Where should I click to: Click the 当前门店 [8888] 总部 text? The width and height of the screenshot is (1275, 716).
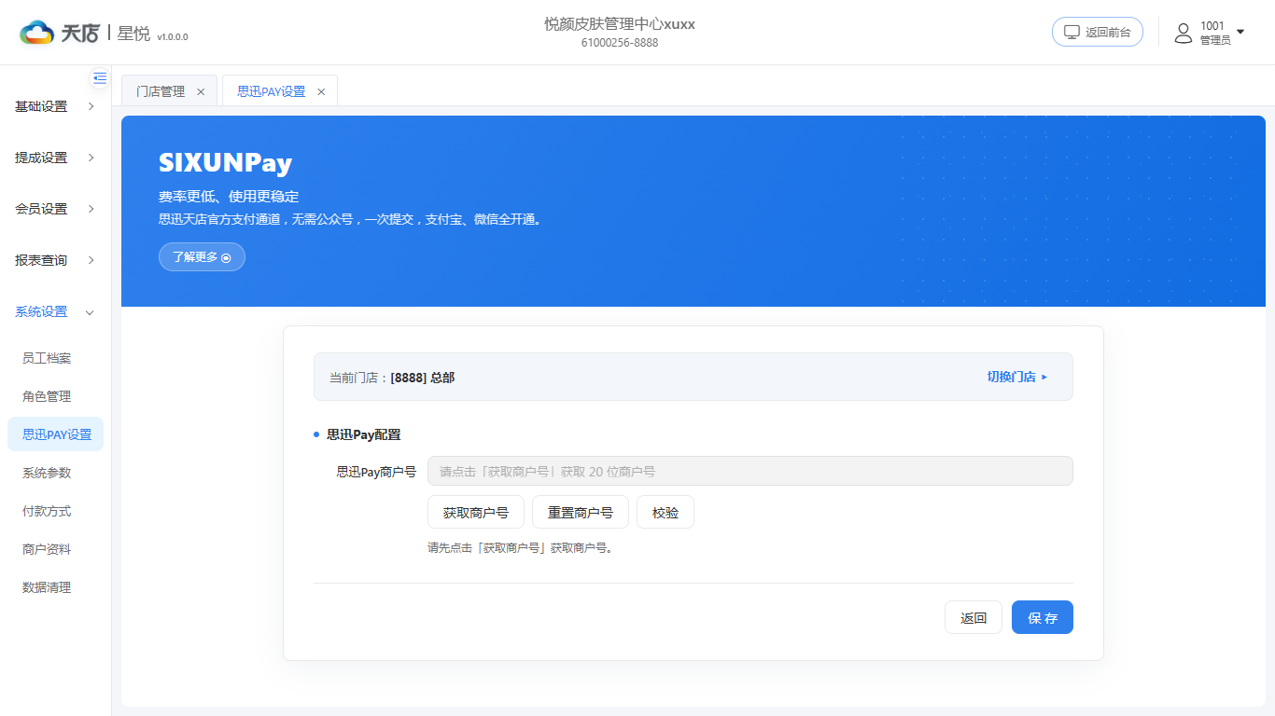pyautogui.click(x=392, y=378)
